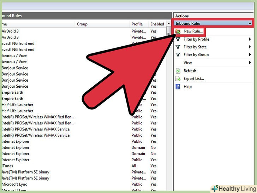The height and width of the screenshot is (193, 257).
Task: Click the rules list scrollbar up arrow
Action: [x=169, y=24]
